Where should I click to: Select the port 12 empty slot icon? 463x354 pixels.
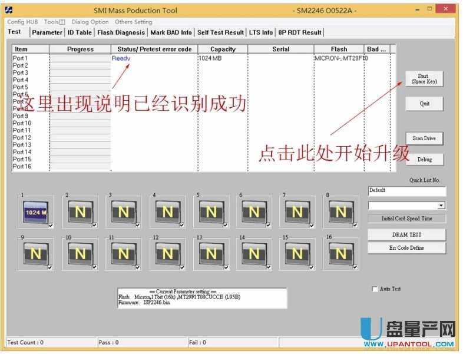167,253
